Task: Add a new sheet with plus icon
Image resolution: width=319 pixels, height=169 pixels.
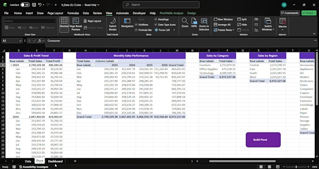Action: point(75,161)
